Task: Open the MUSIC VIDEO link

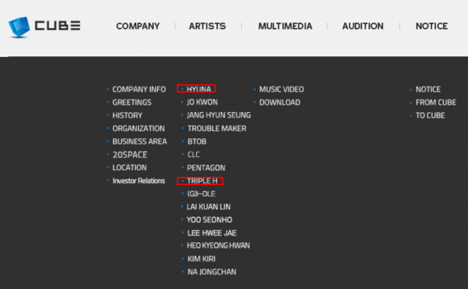Action: pos(282,89)
